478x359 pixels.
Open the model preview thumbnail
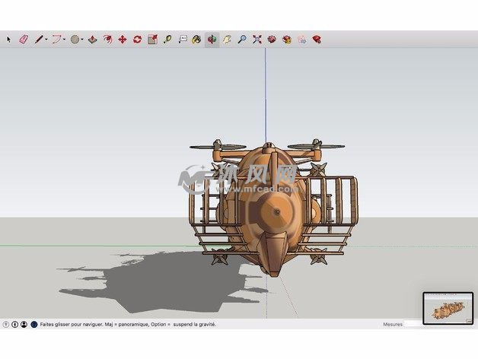(448, 310)
